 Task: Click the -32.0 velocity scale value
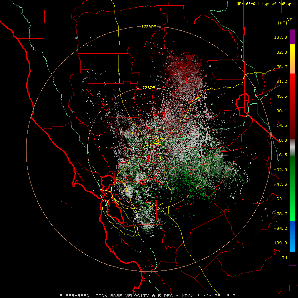click(x=280, y=170)
